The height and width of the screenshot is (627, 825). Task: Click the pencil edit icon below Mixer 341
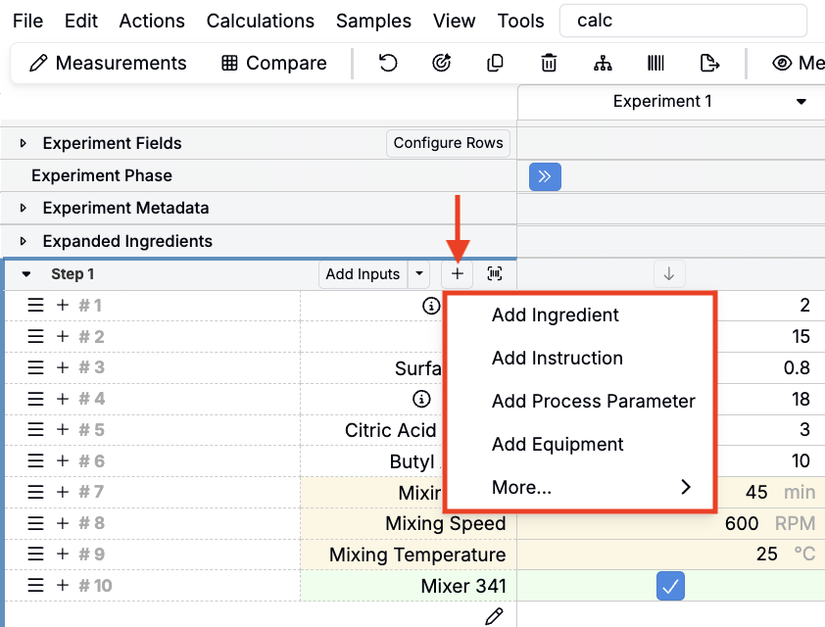[x=495, y=616]
